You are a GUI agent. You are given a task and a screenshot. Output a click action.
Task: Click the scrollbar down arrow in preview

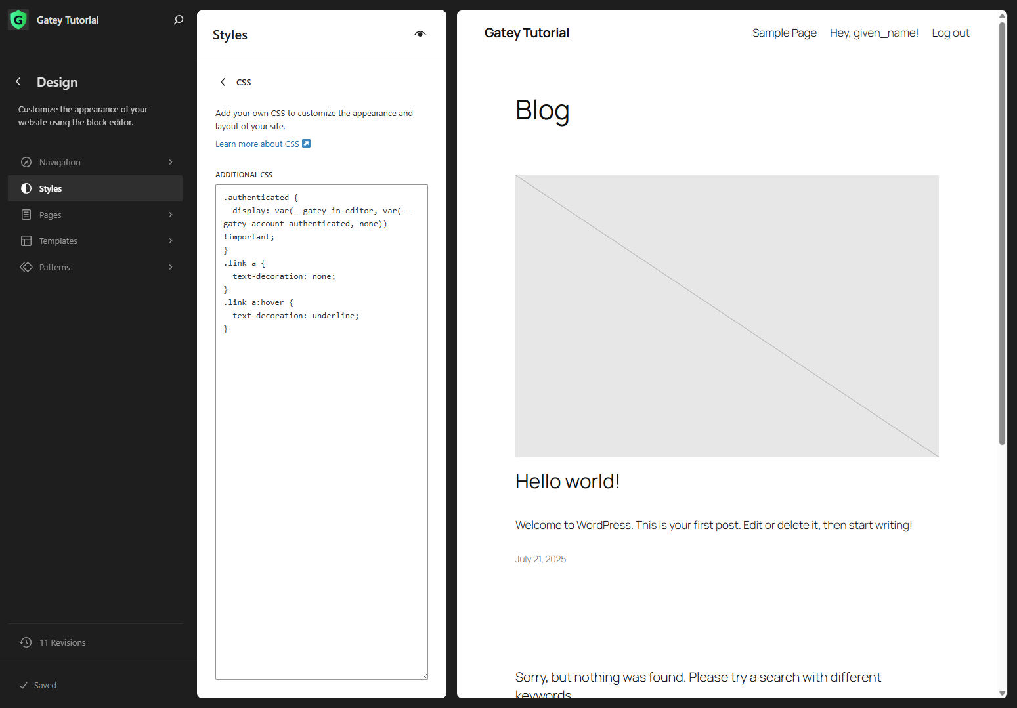(1002, 693)
